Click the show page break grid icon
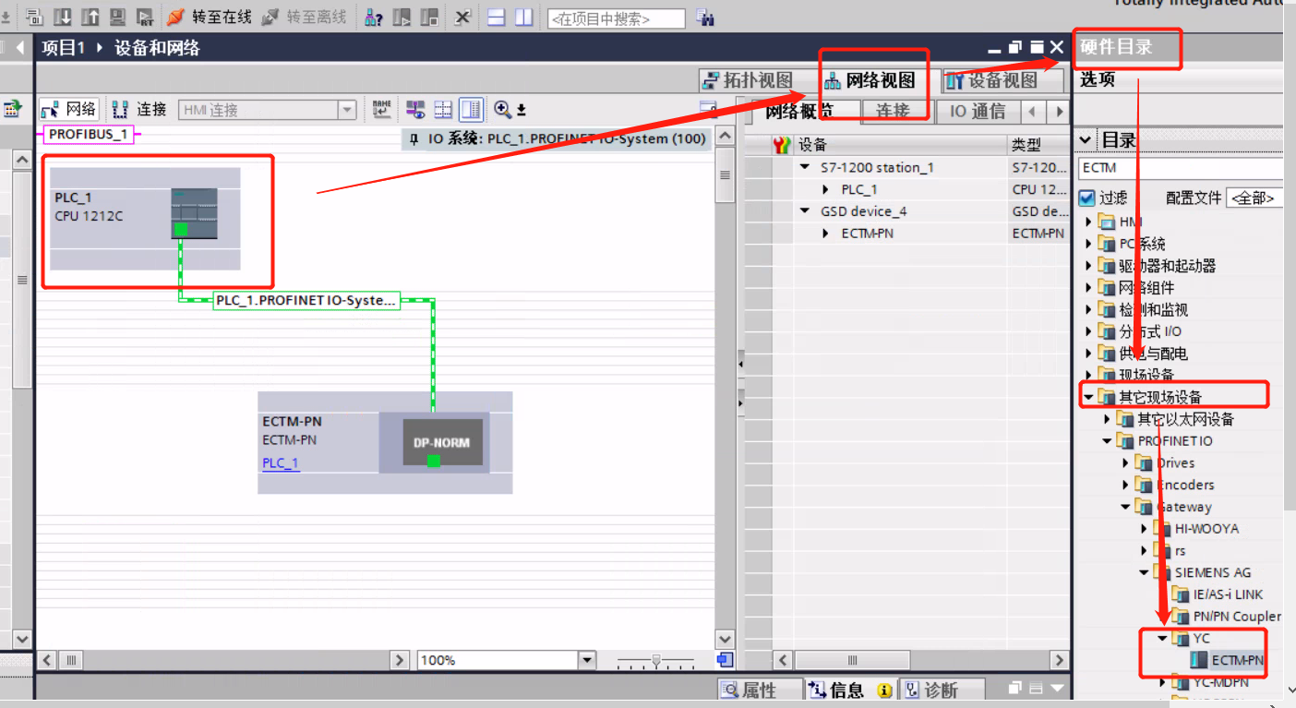 click(x=443, y=110)
